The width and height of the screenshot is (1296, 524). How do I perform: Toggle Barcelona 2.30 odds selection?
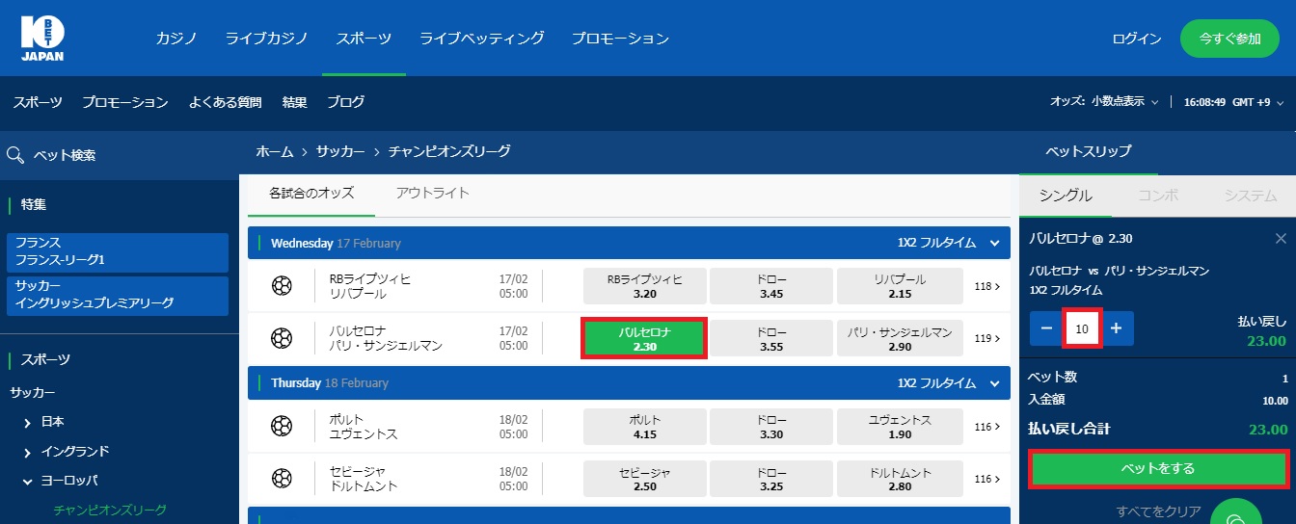coord(644,339)
